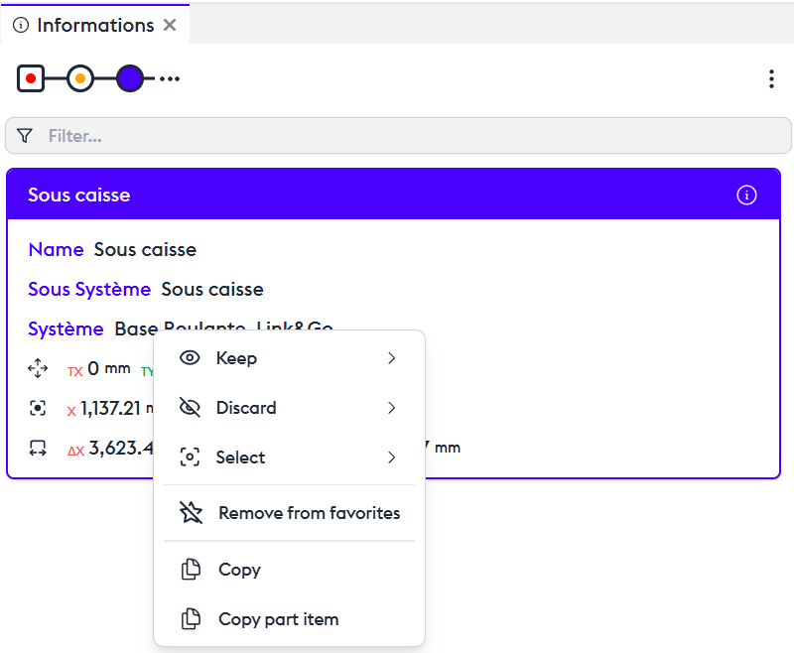Click Copy part item option

click(x=278, y=619)
